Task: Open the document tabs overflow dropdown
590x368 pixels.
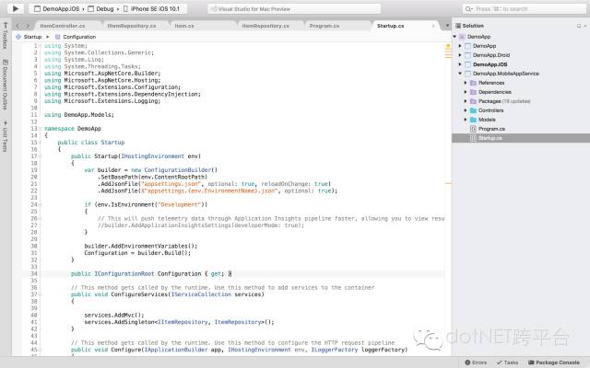Action: pyautogui.click(x=447, y=26)
